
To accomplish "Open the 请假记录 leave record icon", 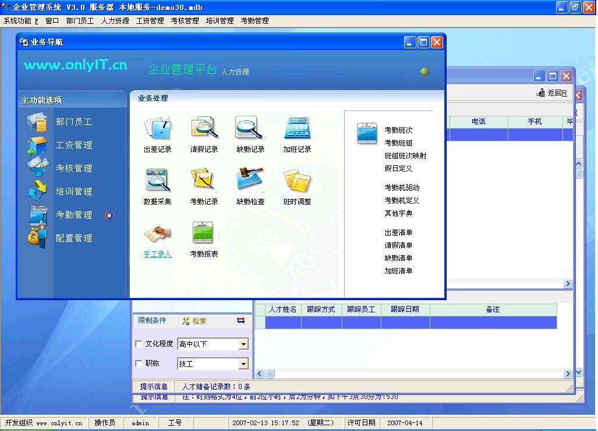I will [204, 129].
